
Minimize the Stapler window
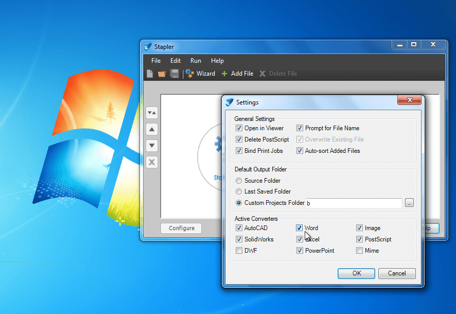[x=400, y=45]
